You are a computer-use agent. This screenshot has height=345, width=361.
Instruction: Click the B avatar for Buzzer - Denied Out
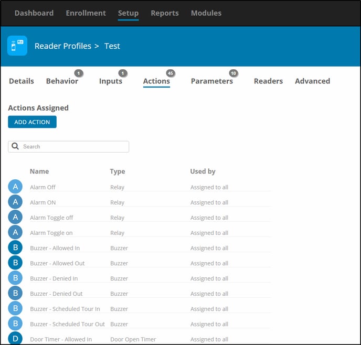[x=15, y=293]
